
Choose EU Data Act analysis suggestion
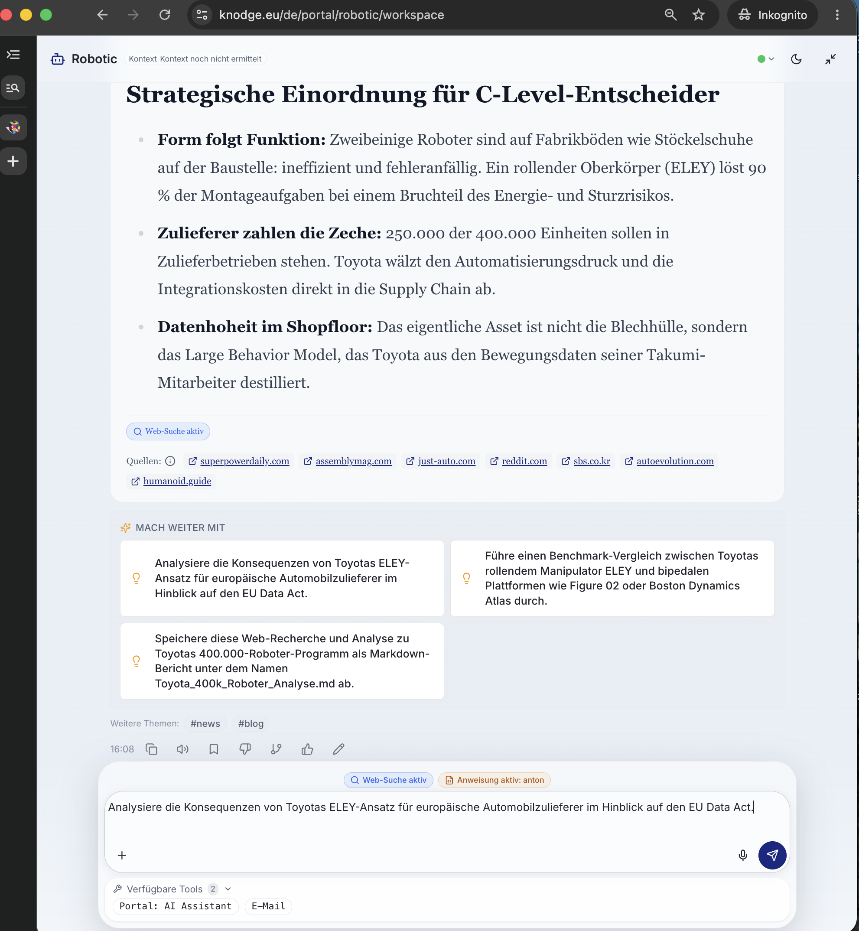pos(282,578)
